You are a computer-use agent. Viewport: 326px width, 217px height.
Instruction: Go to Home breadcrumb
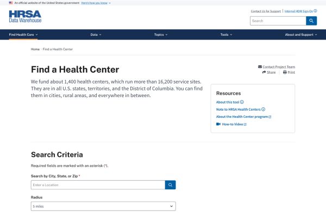point(35,49)
